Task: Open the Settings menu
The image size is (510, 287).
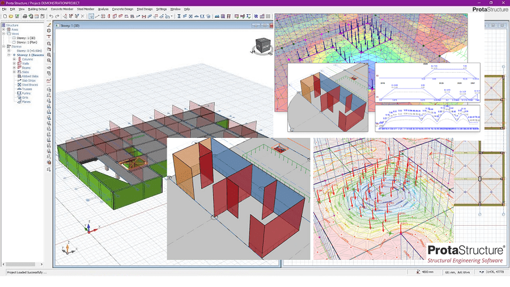Action: pyautogui.click(x=161, y=9)
